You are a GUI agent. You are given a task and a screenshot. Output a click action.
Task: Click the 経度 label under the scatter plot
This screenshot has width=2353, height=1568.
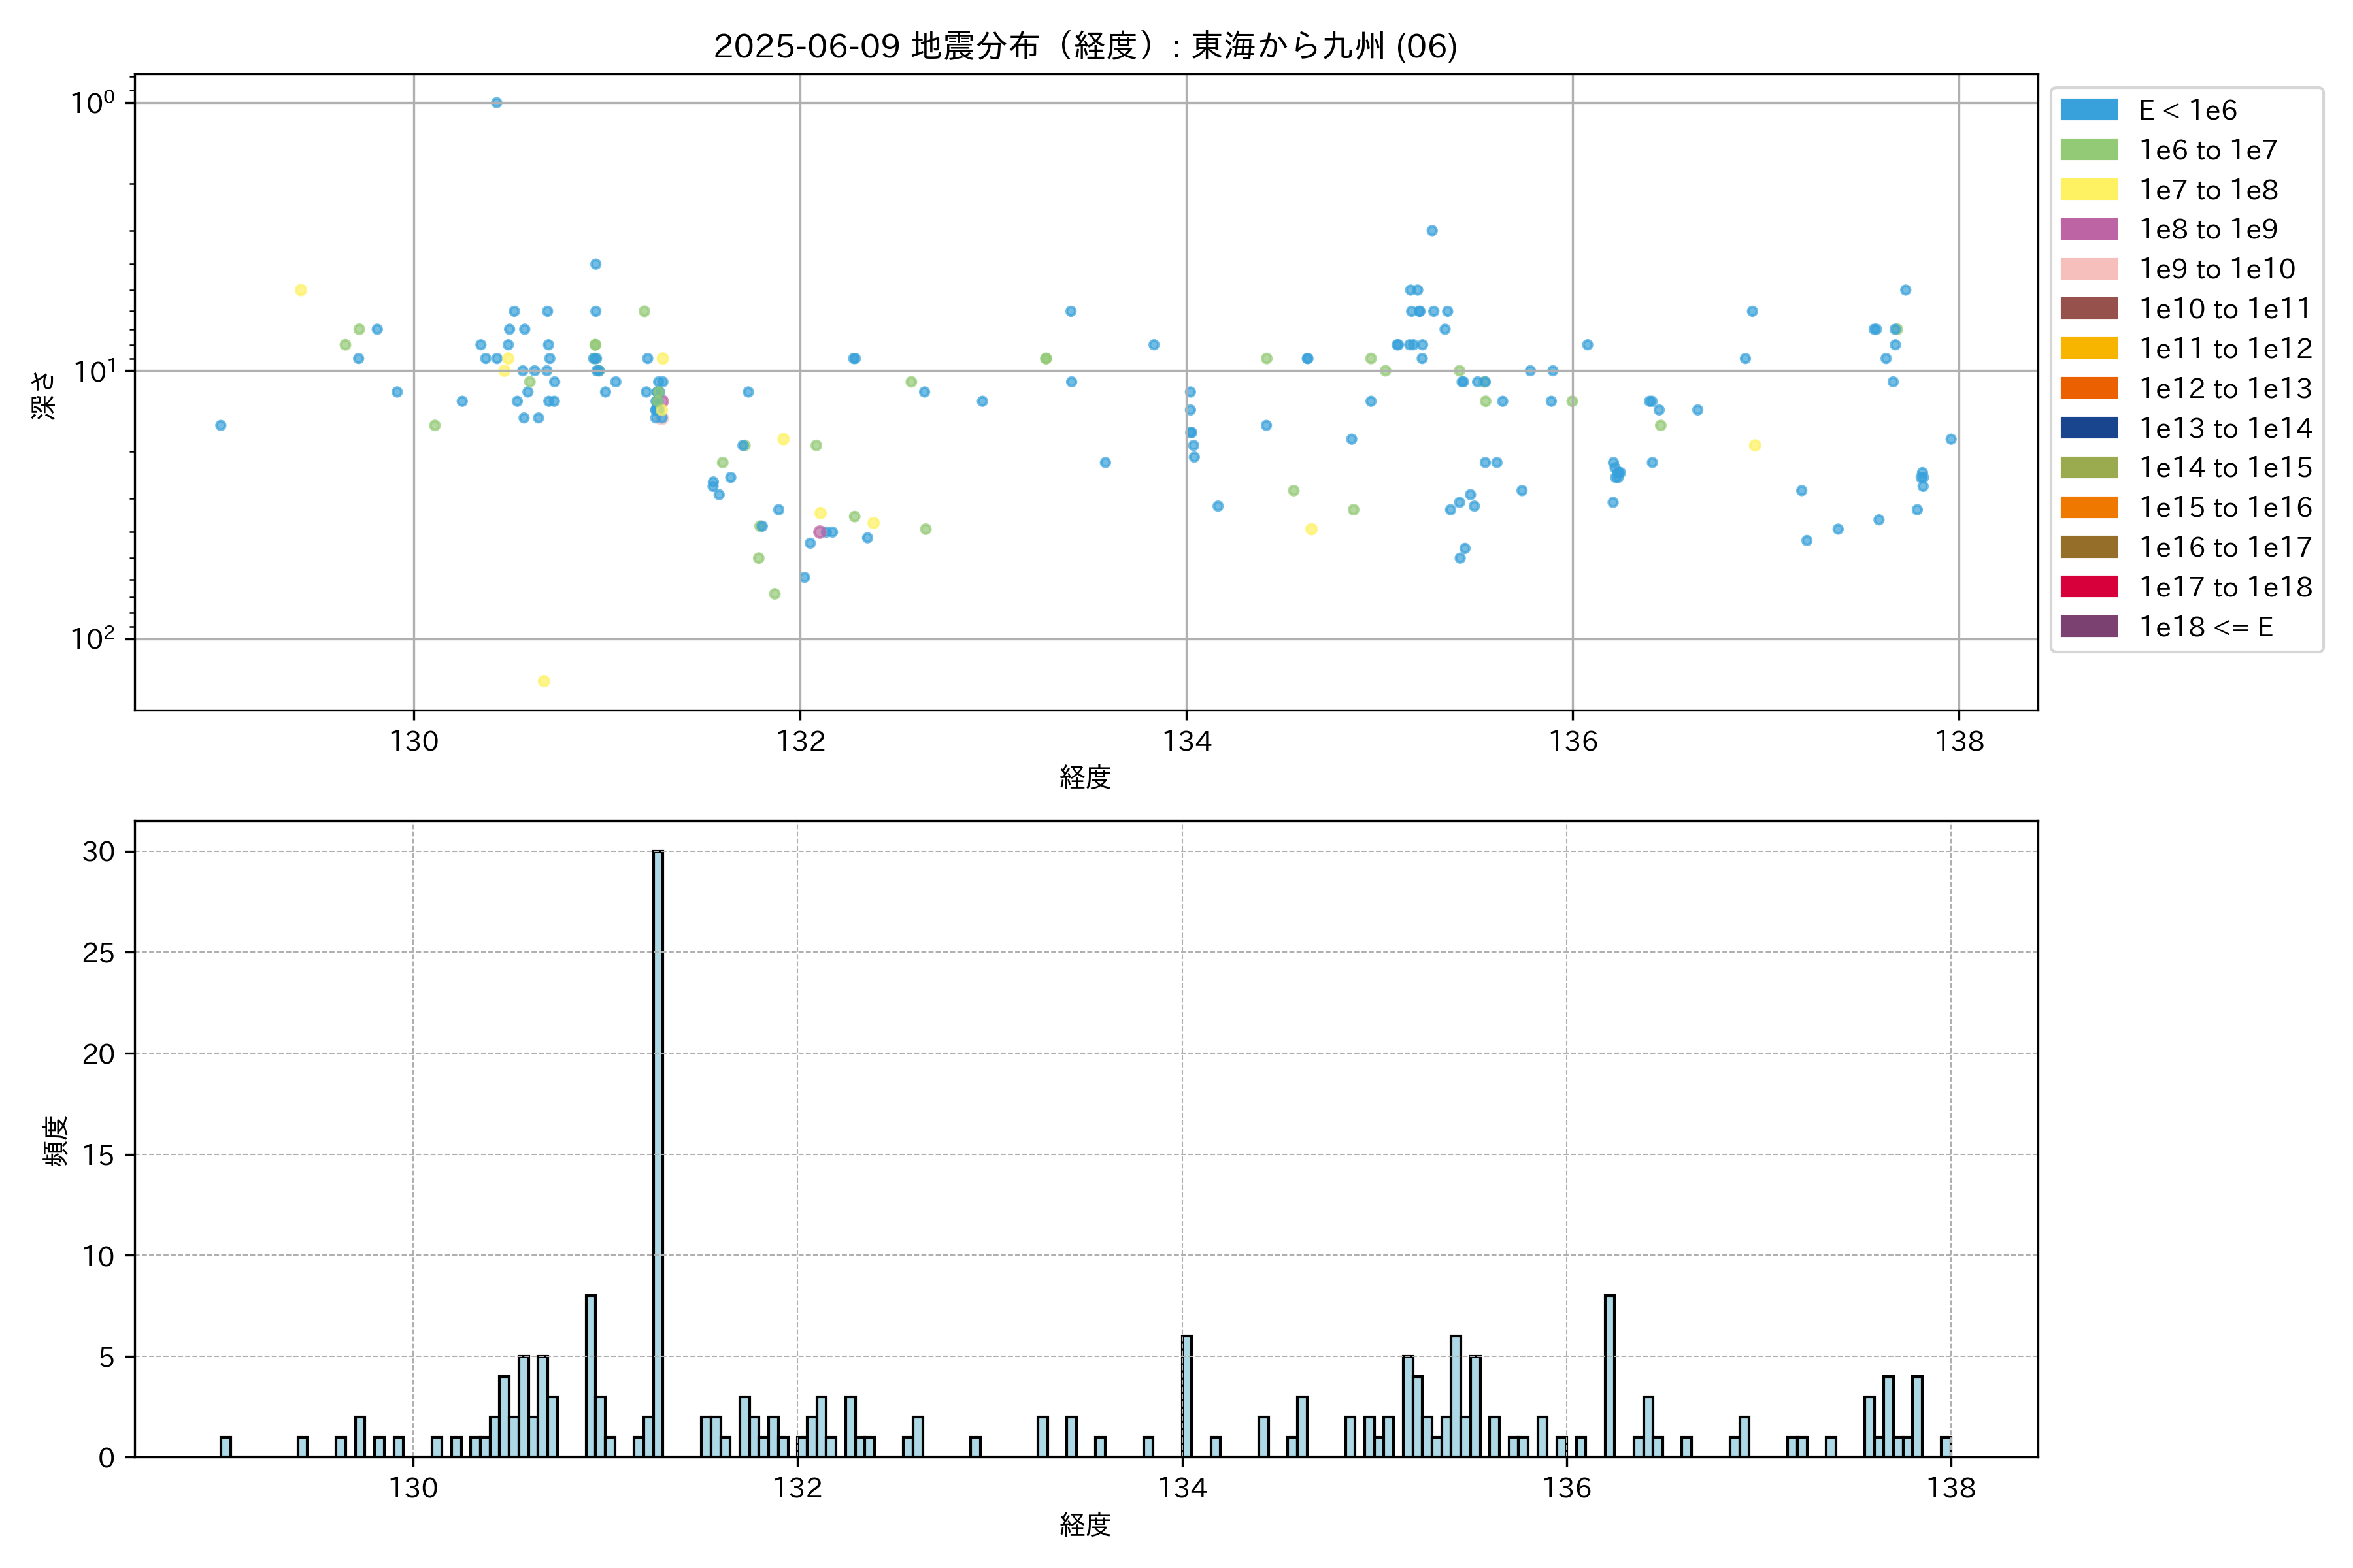[1086, 777]
